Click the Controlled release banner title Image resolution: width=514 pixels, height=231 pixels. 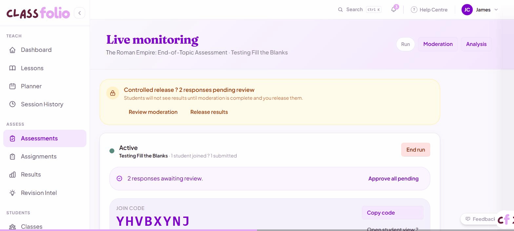(x=189, y=90)
